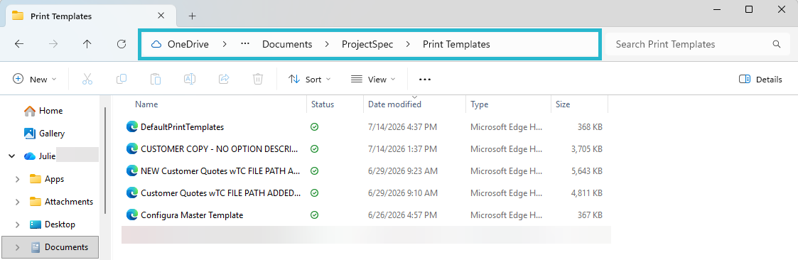
Task: Go forward with the right arrow
Action: (x=53, y=44)
